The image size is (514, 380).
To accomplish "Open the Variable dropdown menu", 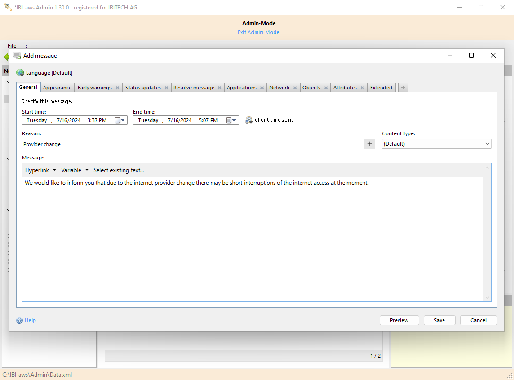I will (74, 170).
